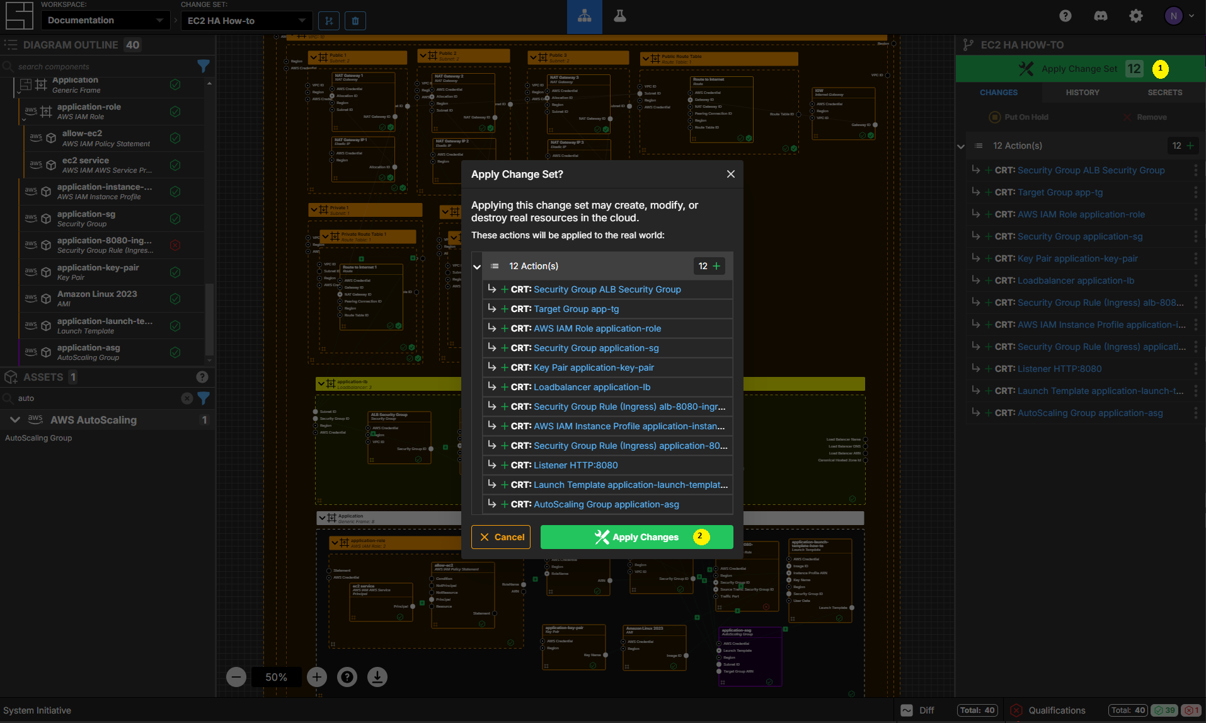This screenshot has width=1206, height=723.
Task: Click the Qualifications status icon
Action: [x=1016, y=710]
